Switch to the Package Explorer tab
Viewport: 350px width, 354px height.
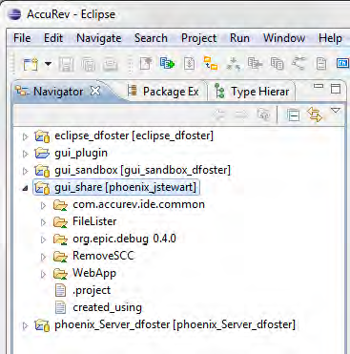tap(163, 92)
